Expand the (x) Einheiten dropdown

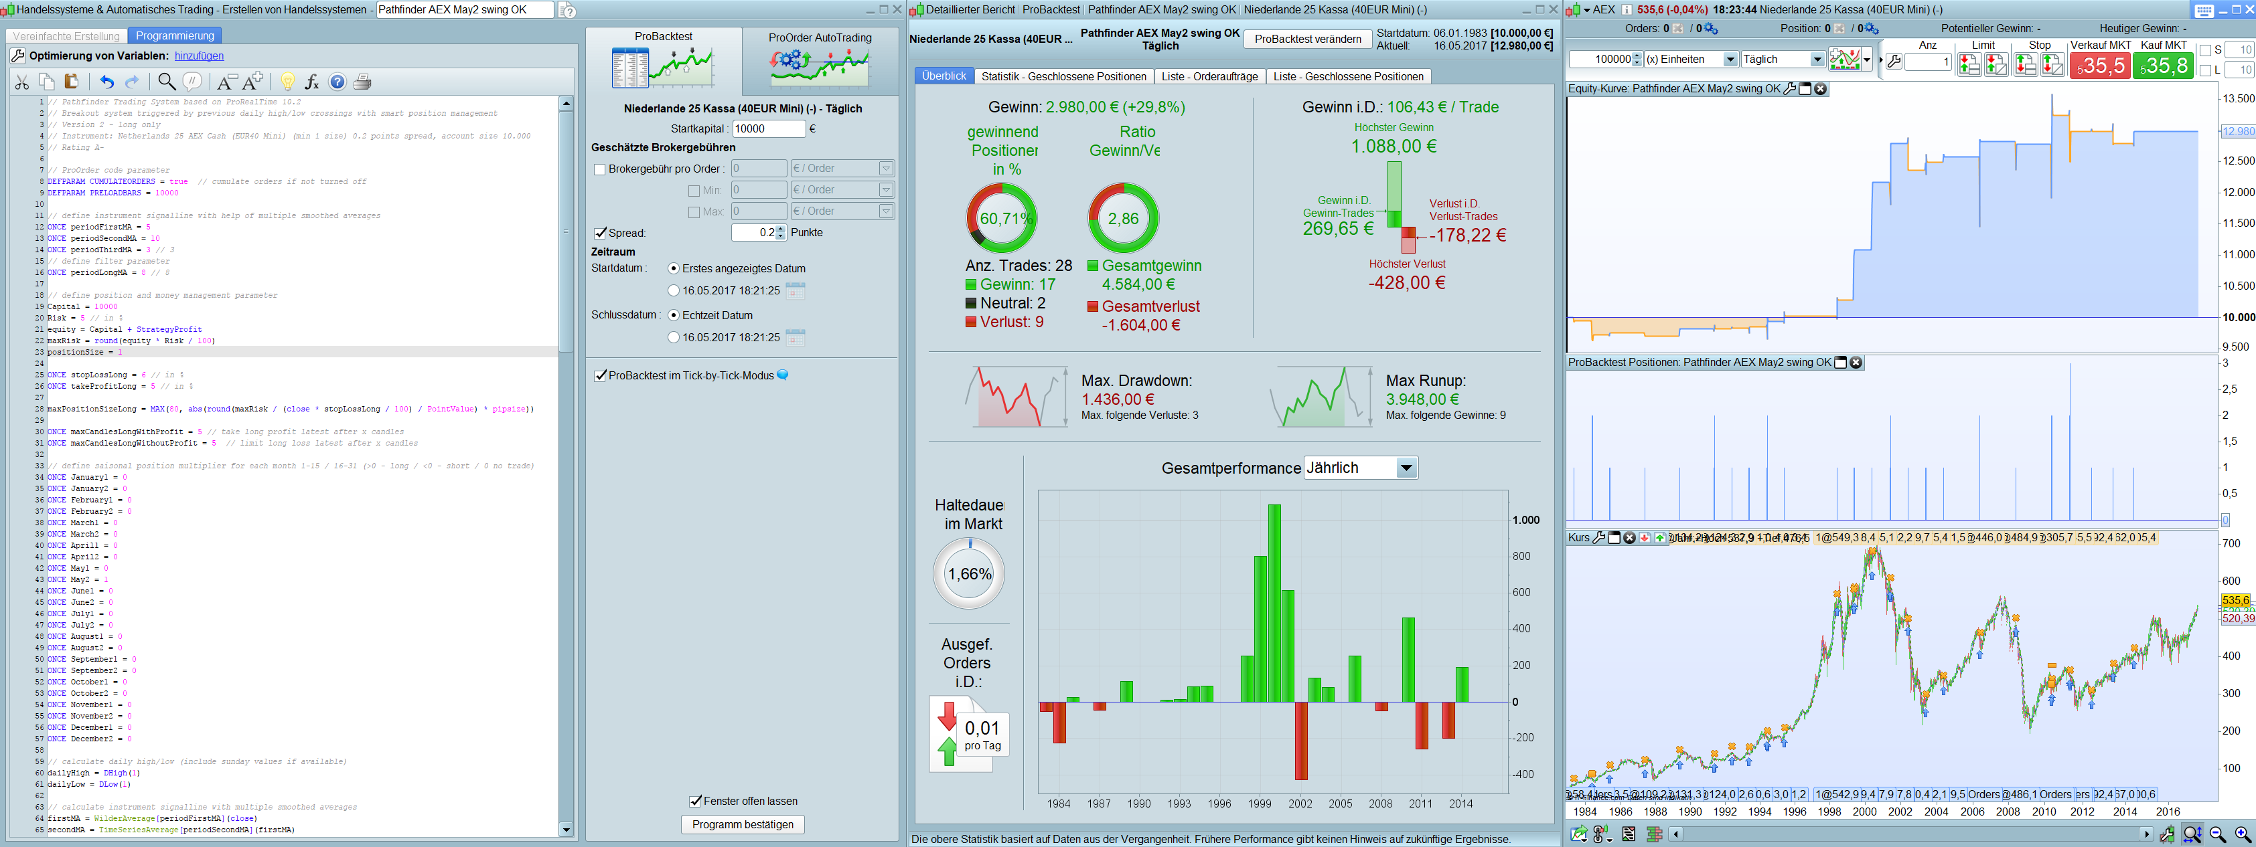pyautogui.click(x=1730, y=60)
